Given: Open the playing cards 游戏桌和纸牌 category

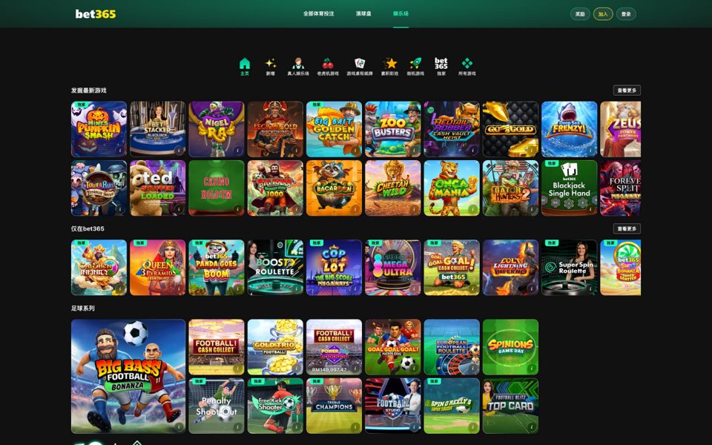Looking at the screenshot, I should coord(360,67).
